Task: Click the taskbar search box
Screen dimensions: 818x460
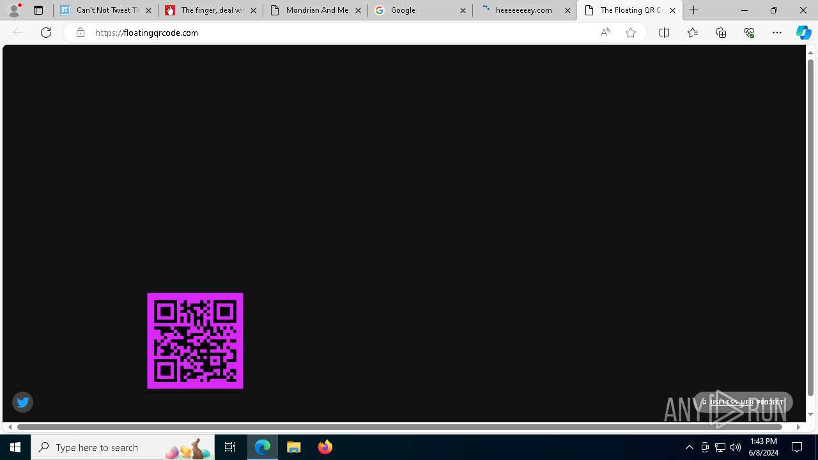Action: click(123, 447)
